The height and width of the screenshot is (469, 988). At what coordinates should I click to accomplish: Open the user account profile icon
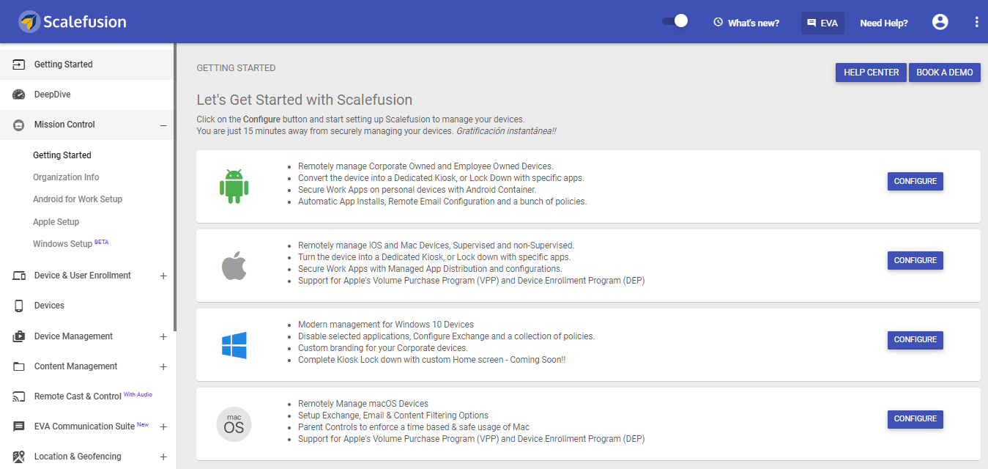940,22
